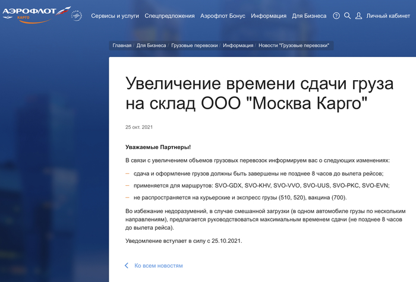The width and height of the screenshot is (416, 282).
Task: Click the publication date '25 окт. 2021'
Action: point(139,127)
